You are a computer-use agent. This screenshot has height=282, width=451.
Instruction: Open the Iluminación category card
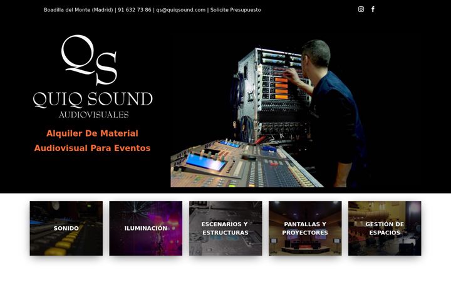(x=145, y=228)
